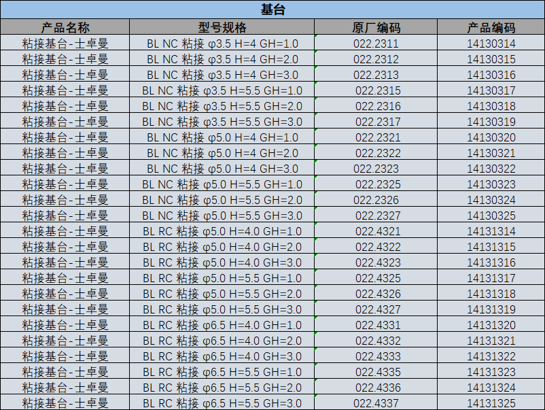545x410 pixels.
Task: Click product code 14130320
Action: coord(491,137)
